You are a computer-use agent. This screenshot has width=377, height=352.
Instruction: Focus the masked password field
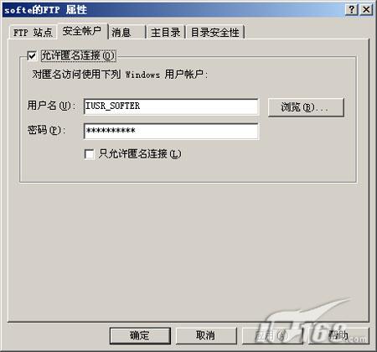tap(171, 131)
